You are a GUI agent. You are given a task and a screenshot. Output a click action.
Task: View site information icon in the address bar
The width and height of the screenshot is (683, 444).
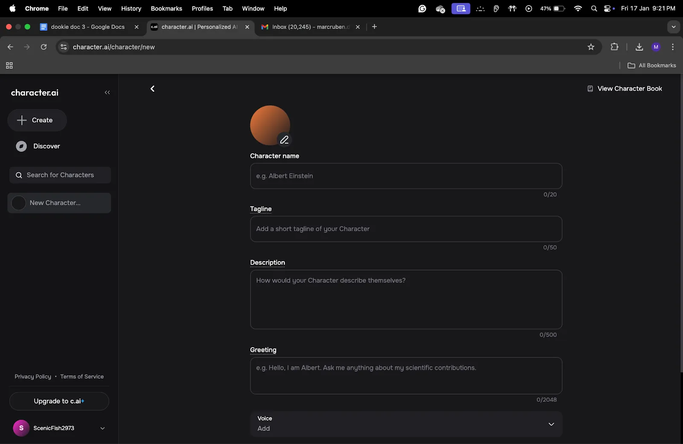click(64, 47)
